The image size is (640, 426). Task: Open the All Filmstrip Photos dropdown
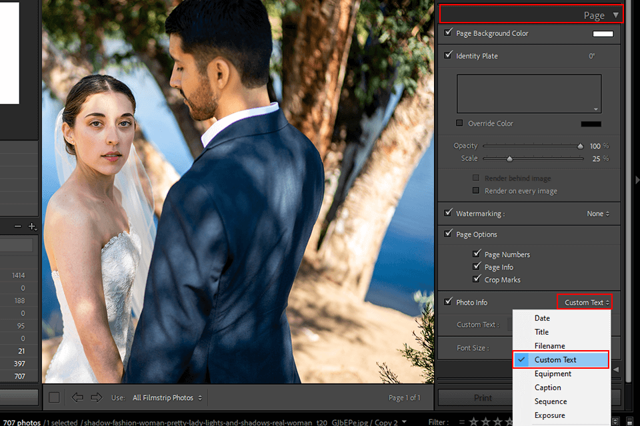[167, 398]
